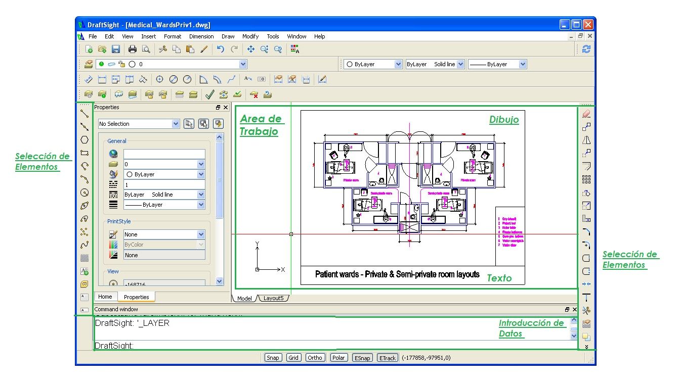Screen dimensions: 678x386
Task: Open the layer dropdown in toolbar
Action: click(x=243, y=64)
